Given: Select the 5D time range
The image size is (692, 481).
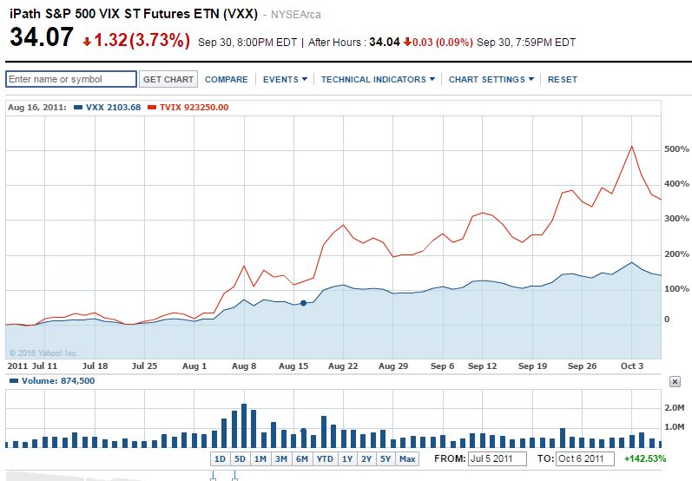Looking at the screenshot, I should coord(240,459).
